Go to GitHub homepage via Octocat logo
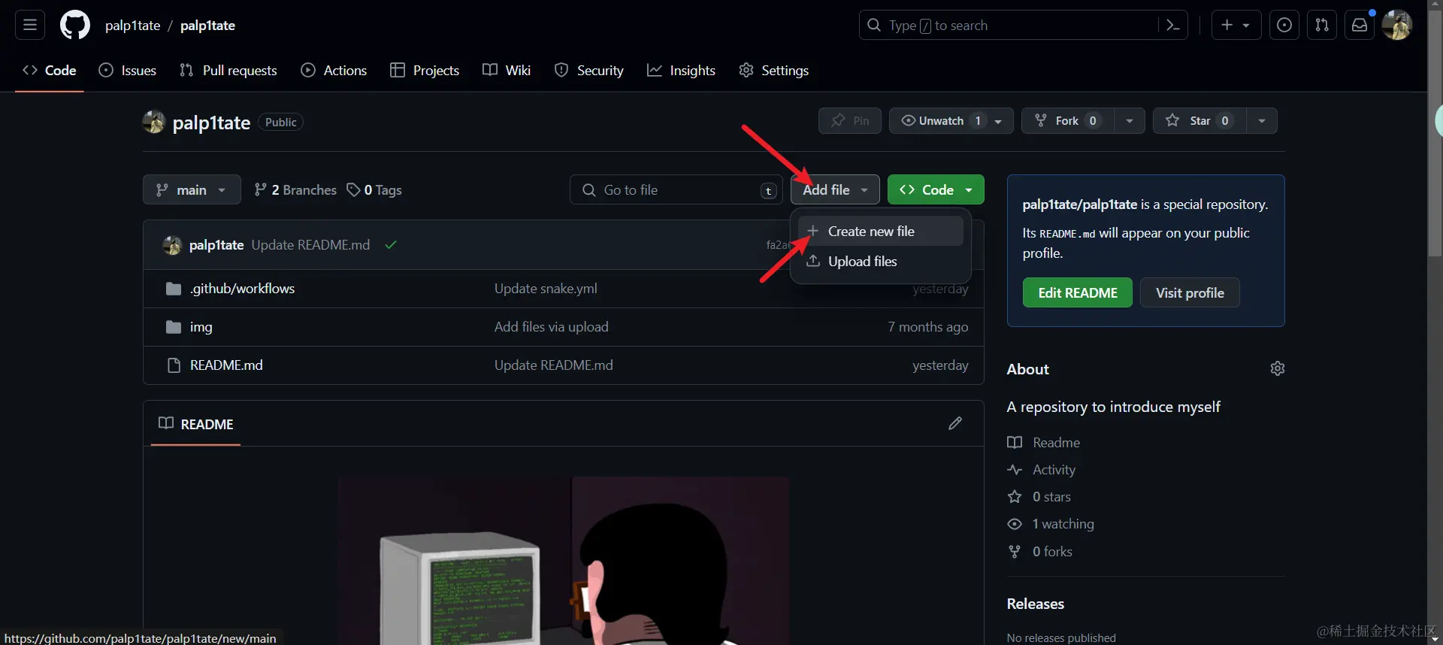1443x645 pixels. tap(75, 25)
